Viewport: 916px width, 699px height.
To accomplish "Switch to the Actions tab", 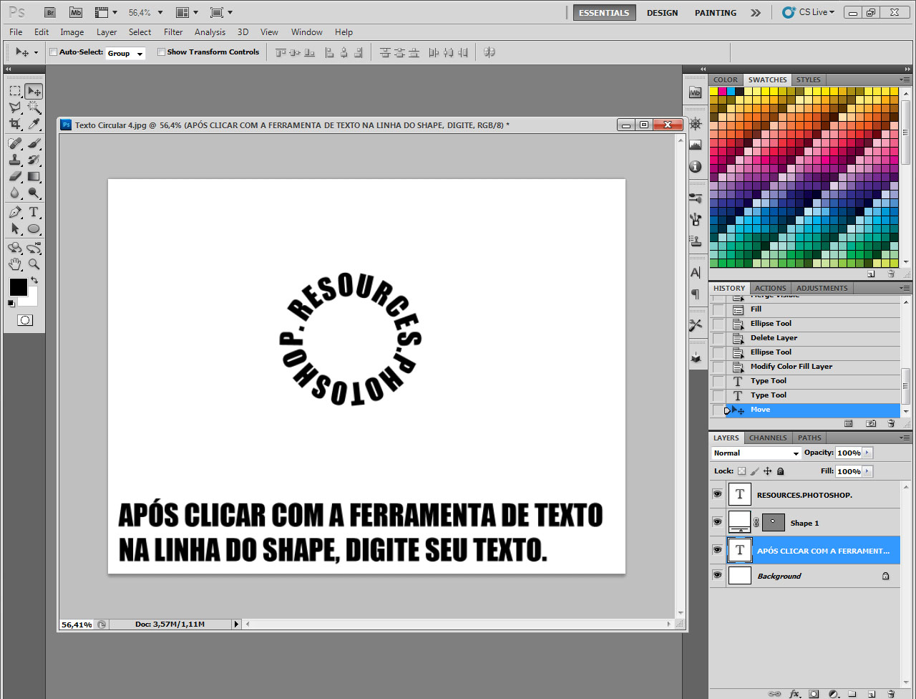I will (x=770, y=288).
